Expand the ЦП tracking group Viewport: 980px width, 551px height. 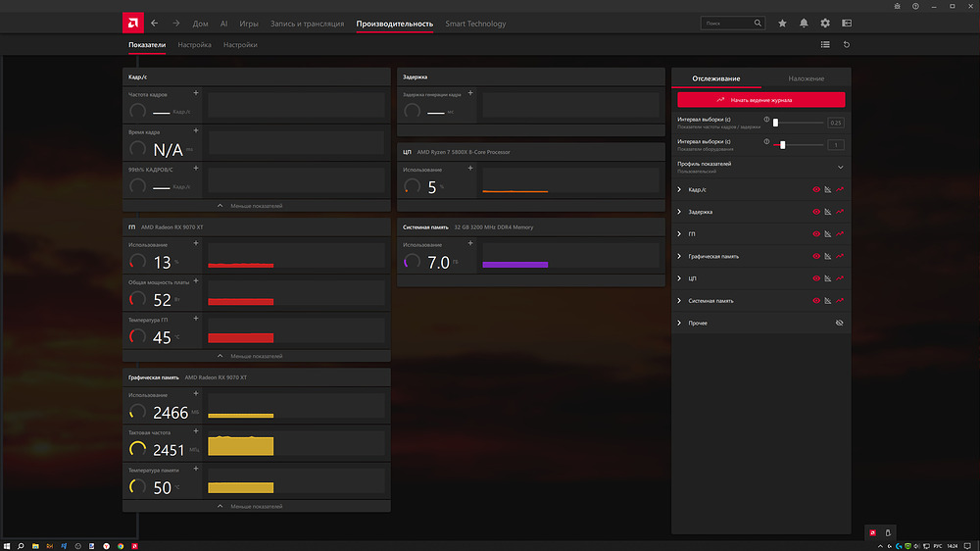tap(679, 278)
